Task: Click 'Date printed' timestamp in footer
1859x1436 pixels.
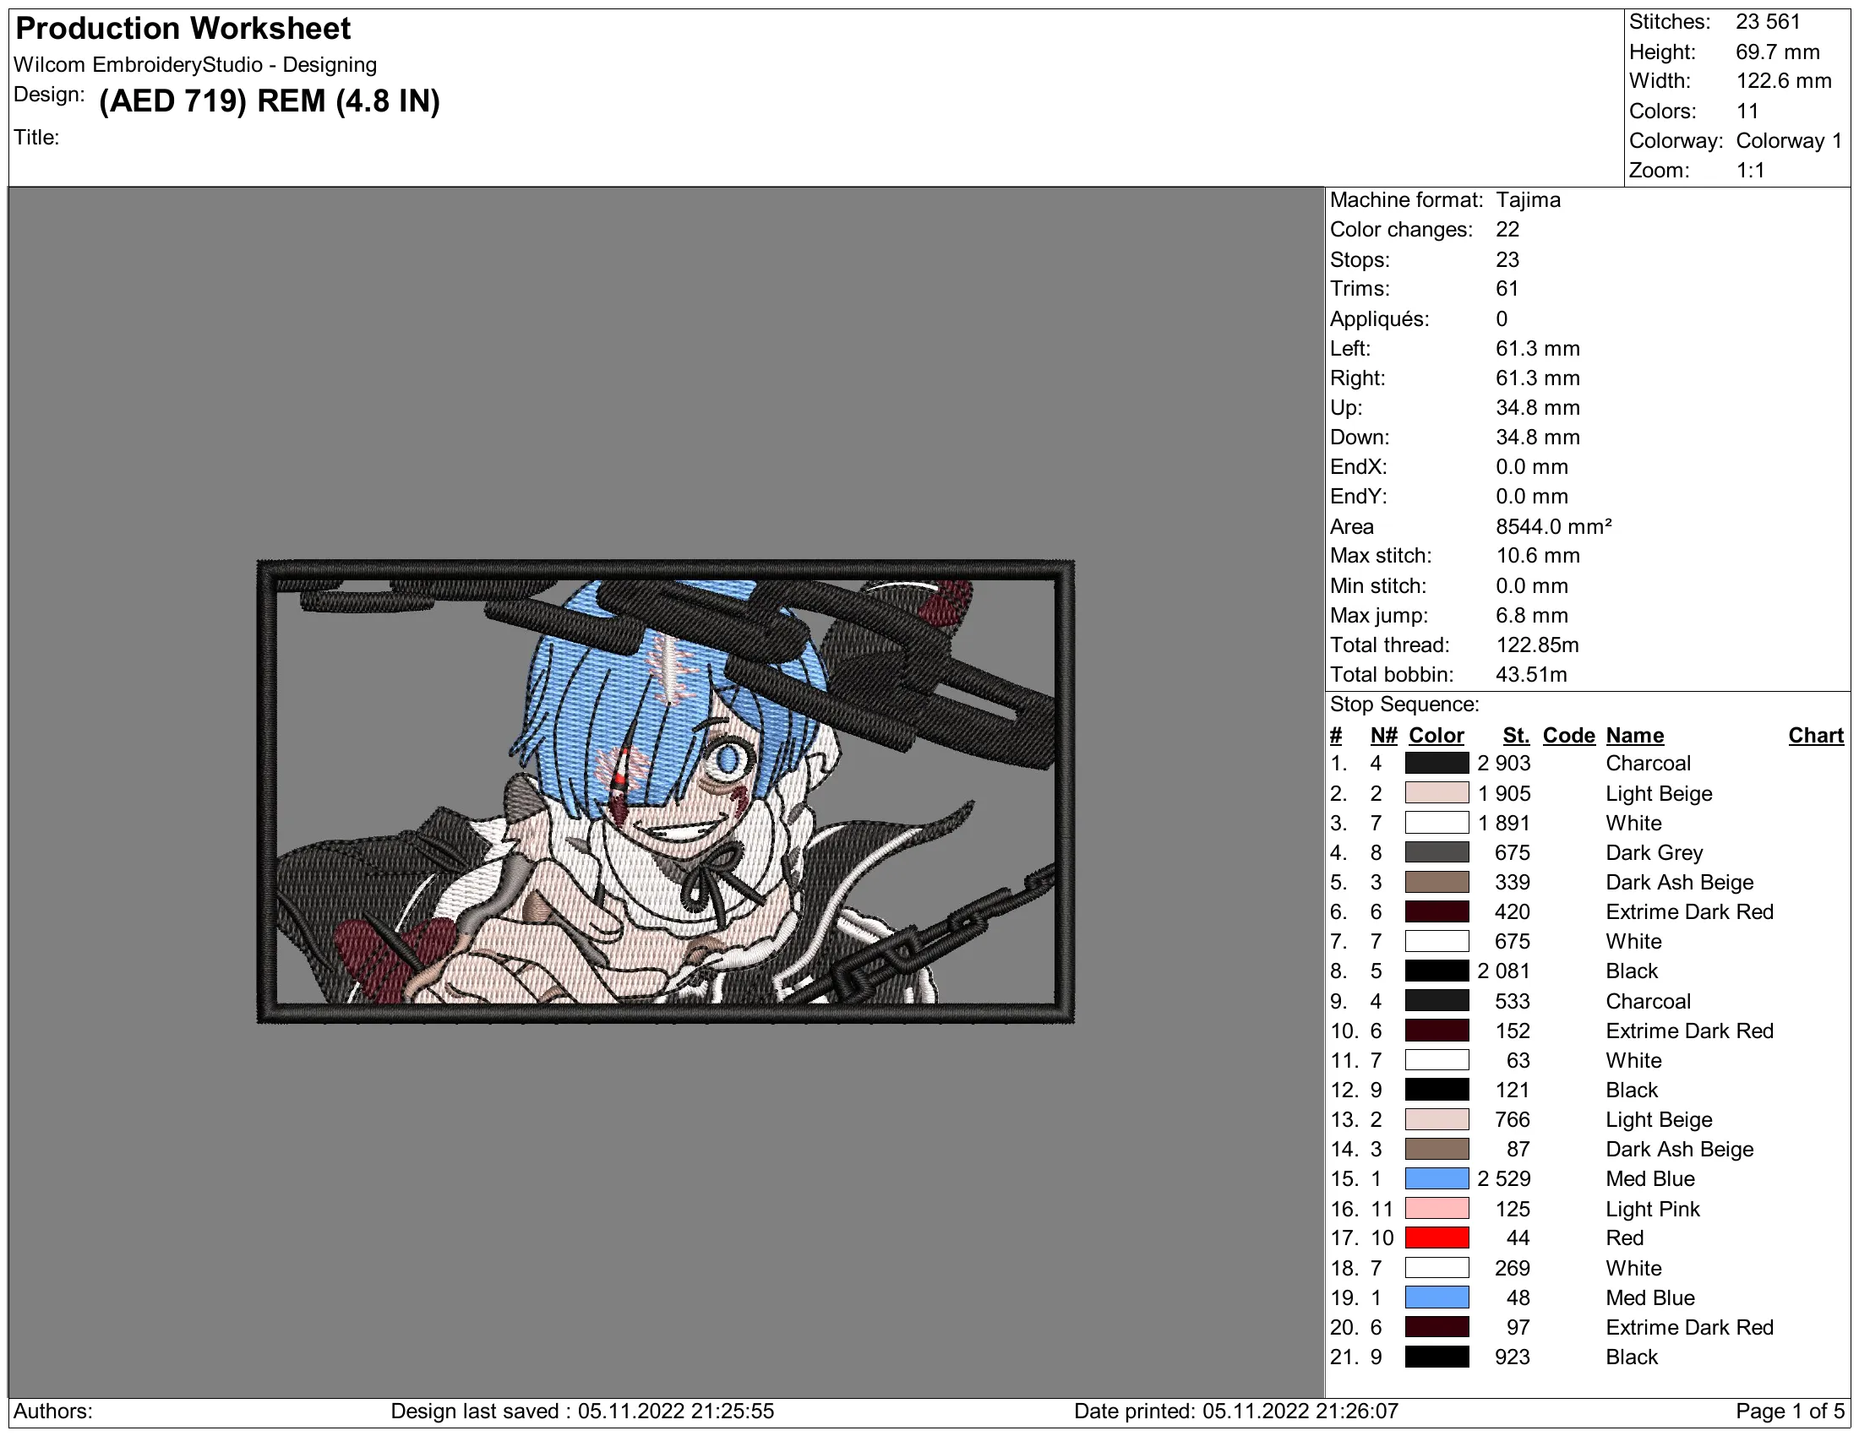Action: [x=1236, y=1412]
